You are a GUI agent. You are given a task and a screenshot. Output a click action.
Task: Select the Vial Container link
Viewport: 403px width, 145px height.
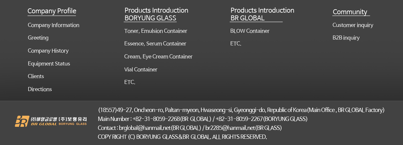[x=141, y=69]
